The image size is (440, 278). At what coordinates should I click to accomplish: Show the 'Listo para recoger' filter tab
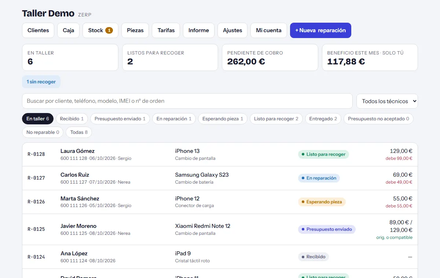276,119
